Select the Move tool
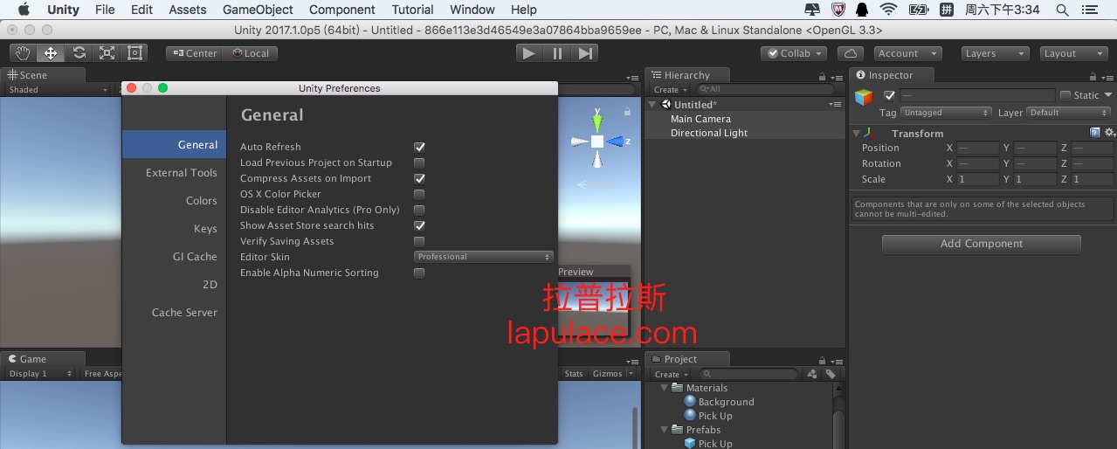Image resolution: width=1117 pixels, height=449 pixels. click(51, 53)
